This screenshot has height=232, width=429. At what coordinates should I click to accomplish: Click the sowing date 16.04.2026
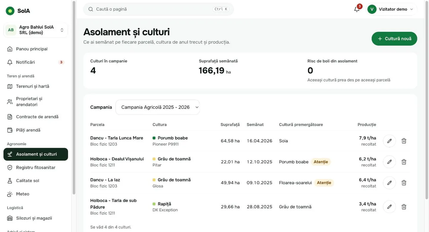coord(259,141)
